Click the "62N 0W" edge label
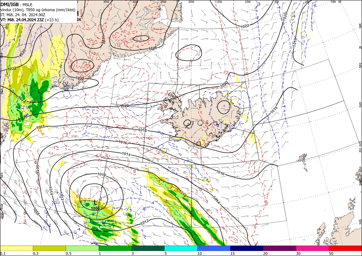 (x=360, y=147)
